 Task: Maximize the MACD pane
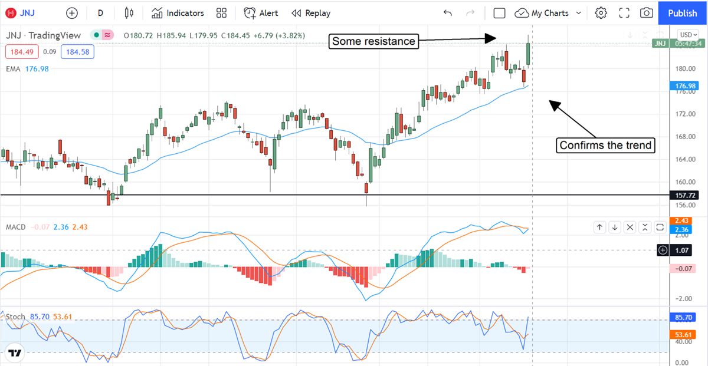pyautogui.click(x=660, y=227)
